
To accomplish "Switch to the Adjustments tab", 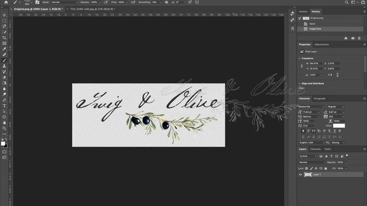I will coord(322,45).
